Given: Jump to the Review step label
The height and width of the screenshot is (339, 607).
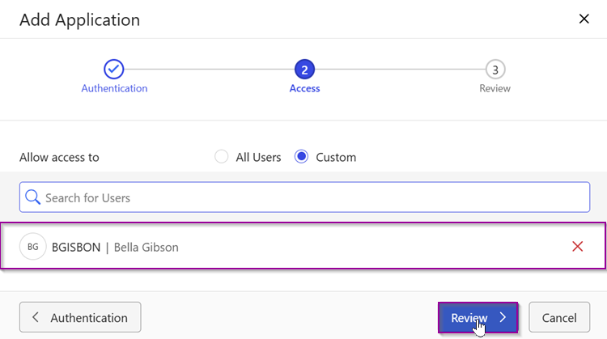Looking at the screenshot, I should click(495, 88).
